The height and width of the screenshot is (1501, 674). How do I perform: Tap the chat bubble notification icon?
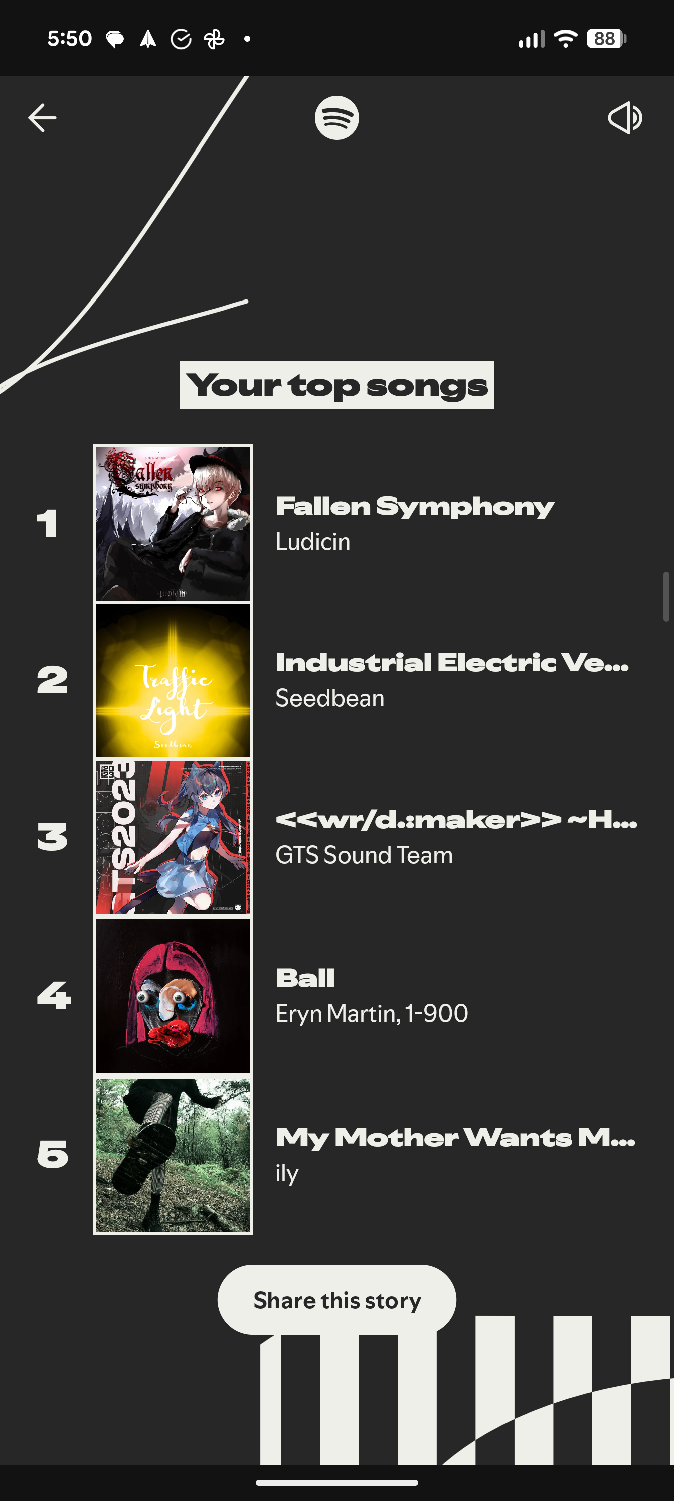point(115,39)
